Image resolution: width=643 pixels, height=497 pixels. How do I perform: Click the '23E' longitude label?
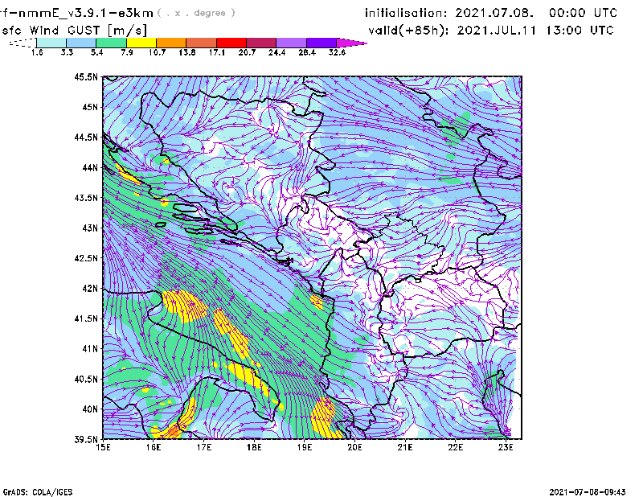pyautogui.click(x=506, y=447)
